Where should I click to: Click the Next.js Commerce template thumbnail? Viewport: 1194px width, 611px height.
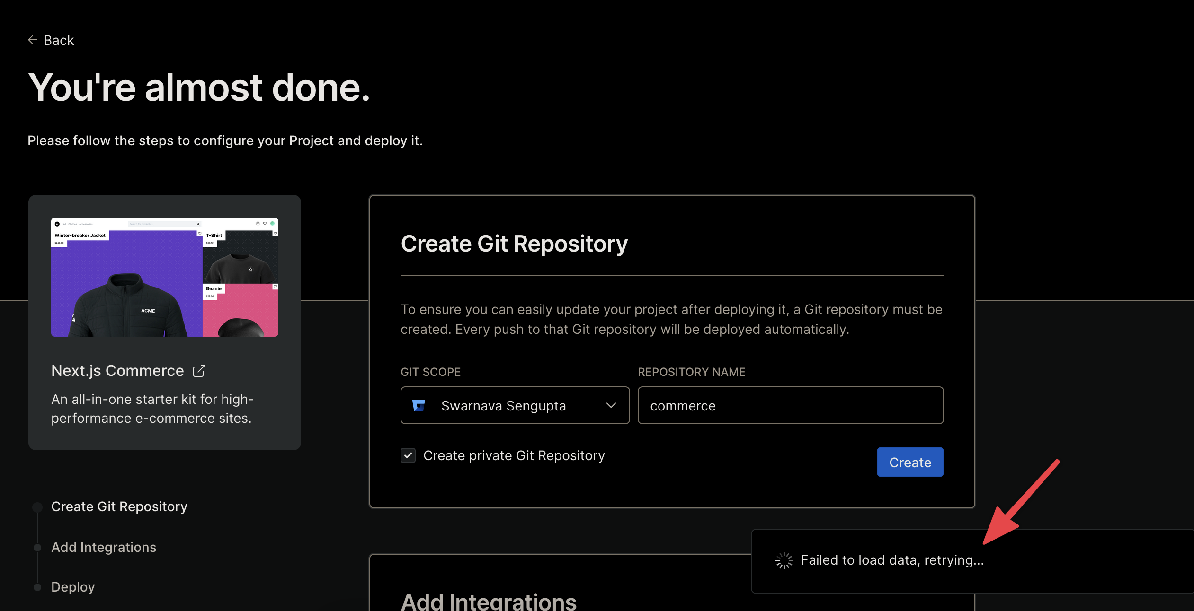pyautogui.click(x=164, y=277)
